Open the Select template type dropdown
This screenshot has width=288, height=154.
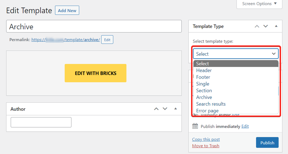pyautogui.click(x=236, y=54)
